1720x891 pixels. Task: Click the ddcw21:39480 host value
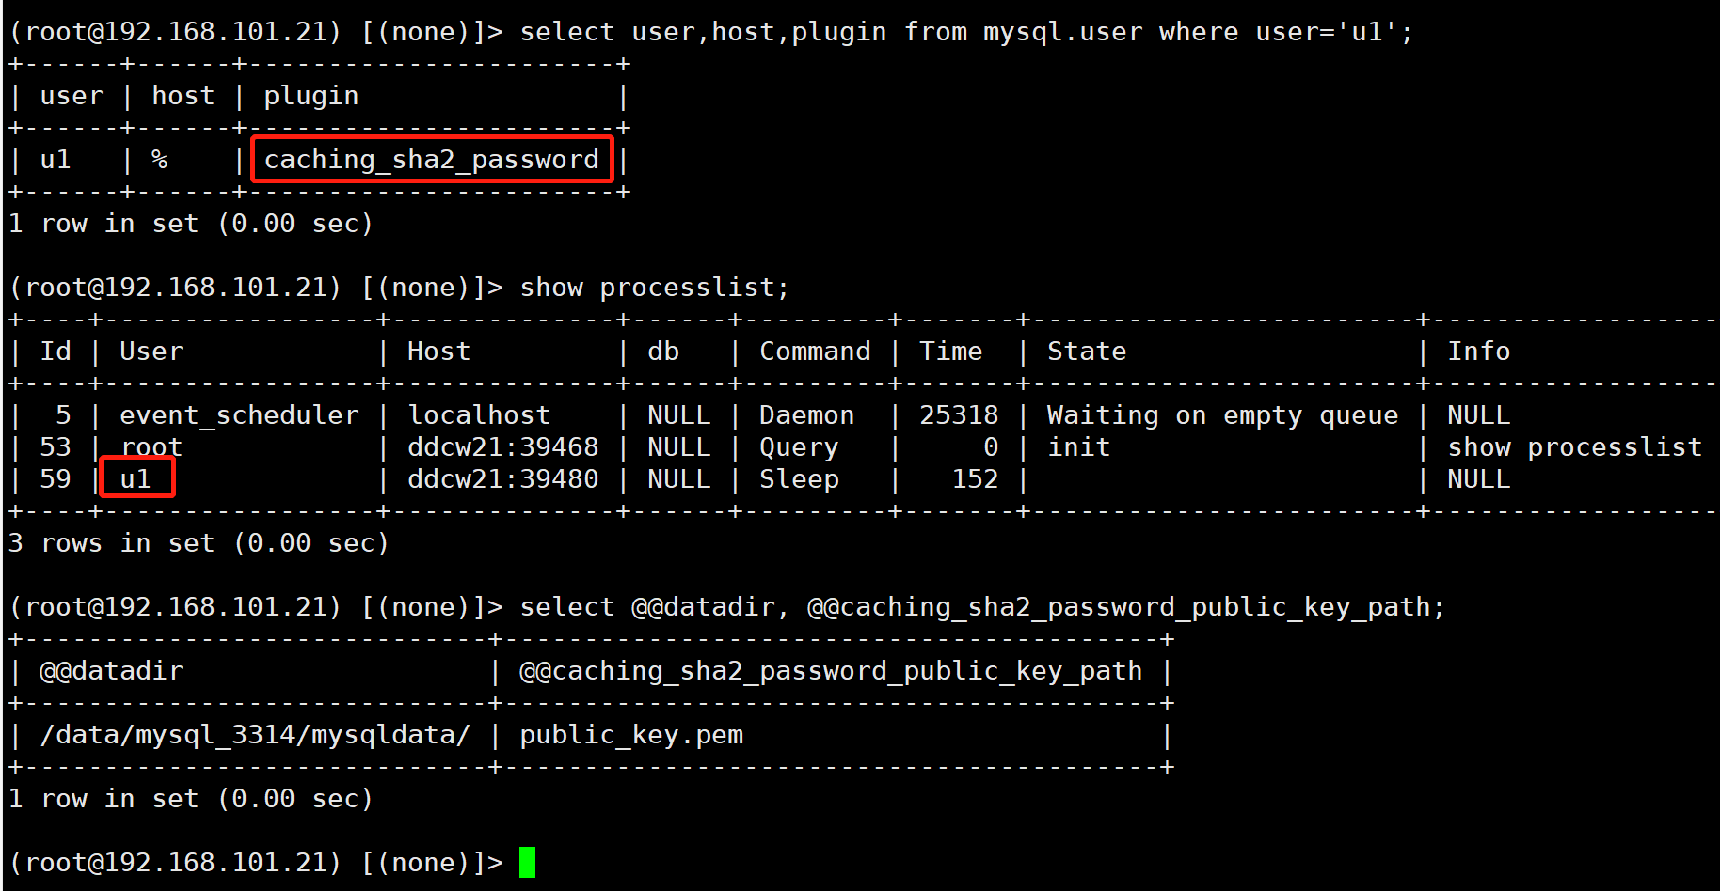point(502,479)
